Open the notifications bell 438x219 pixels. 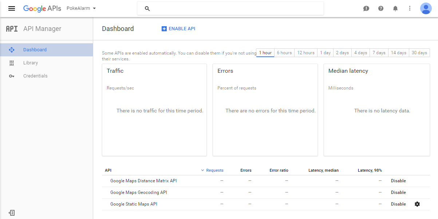pos(395,8)
